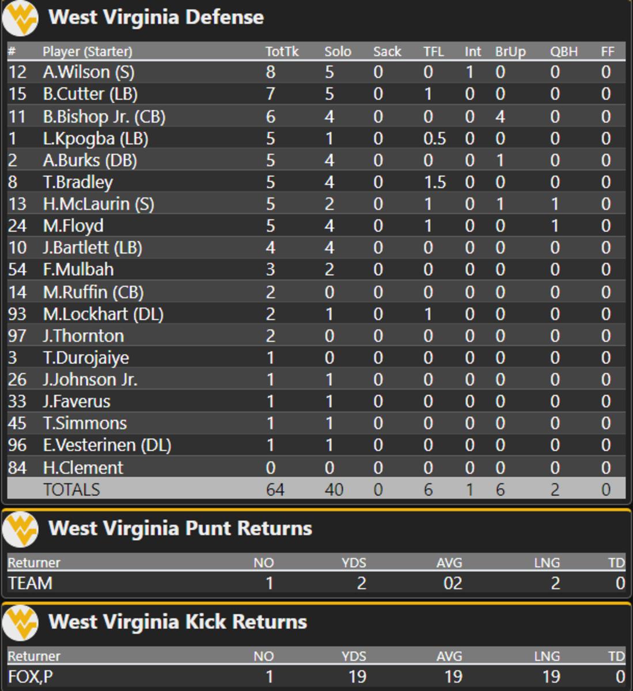Select the BrUp column header
Image resolution: width=633 pixels, height=691 pixels.
coord(510,51)
